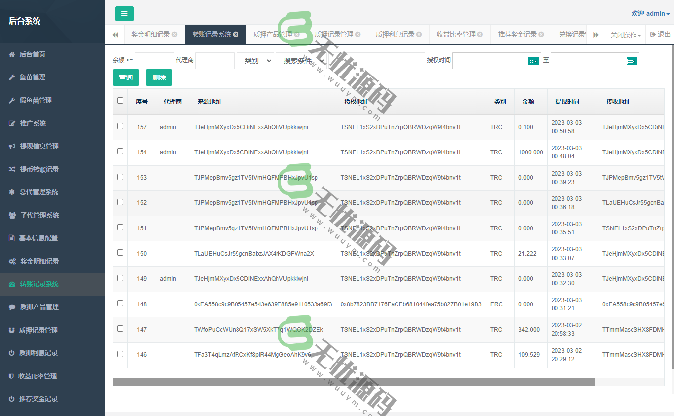Close the 奖金明细记录 tab via its x icon
This screenshot has width=674, height=416.
174,34
